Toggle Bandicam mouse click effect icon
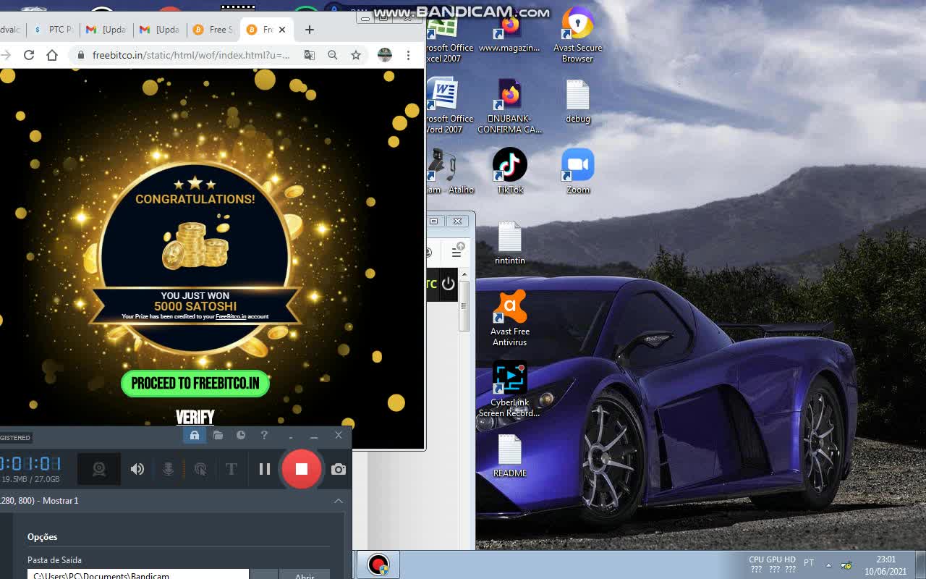Image resolution: width=926 pixels, height=579 pixels. [x=200, y=469]
